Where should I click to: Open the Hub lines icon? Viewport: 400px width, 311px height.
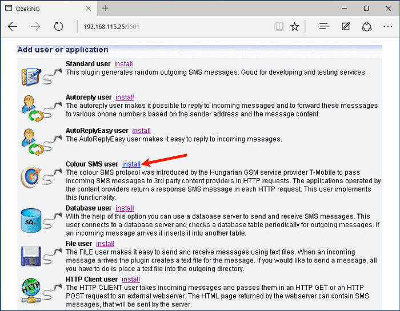(x=324, y=26)
